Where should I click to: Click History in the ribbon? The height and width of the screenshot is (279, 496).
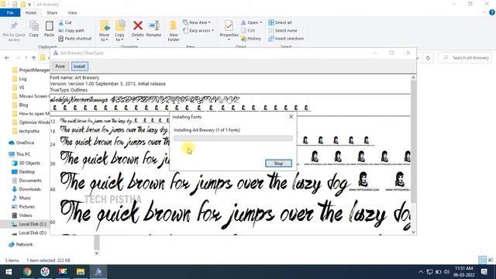[x=251, y=39]
